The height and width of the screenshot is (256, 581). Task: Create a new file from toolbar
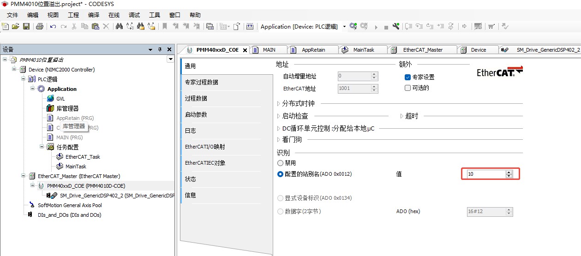coord(6,26)
